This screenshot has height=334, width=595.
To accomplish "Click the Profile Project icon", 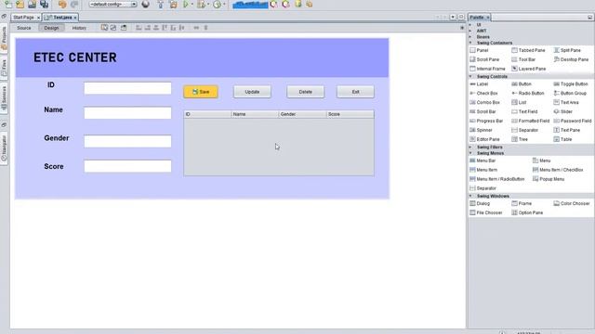I will [217, 4].
